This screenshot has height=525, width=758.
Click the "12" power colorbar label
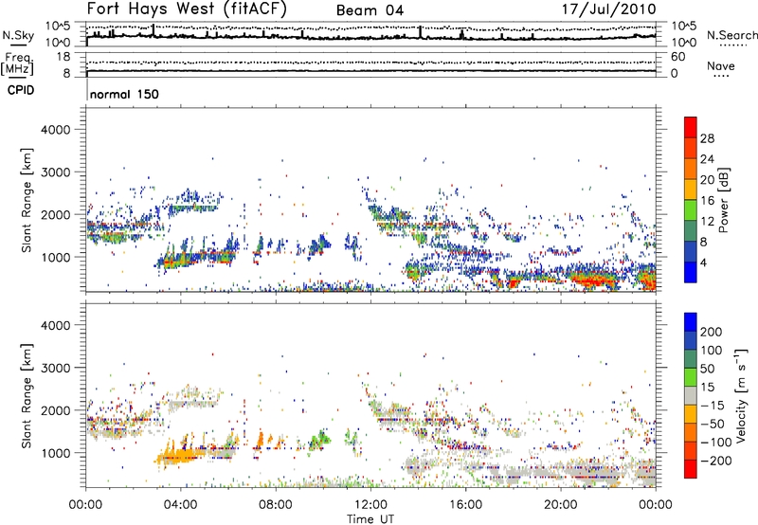707,222
